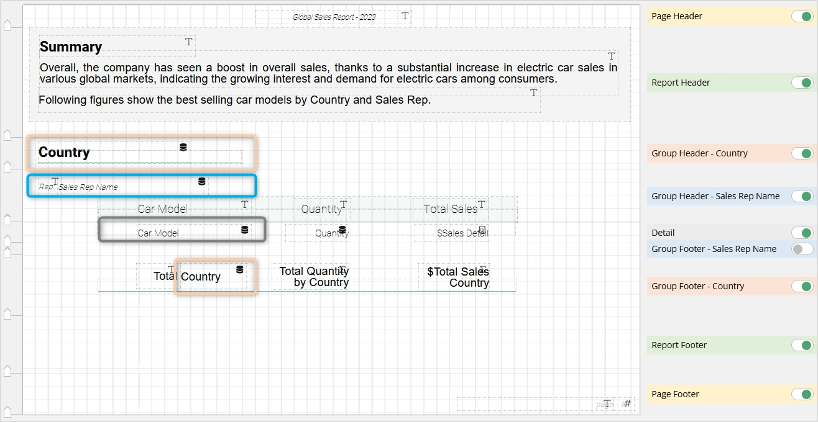The image size is (818, 422).
Task: Click database icon on Sales Rep Name field
Action: click(x=201, y=181)
